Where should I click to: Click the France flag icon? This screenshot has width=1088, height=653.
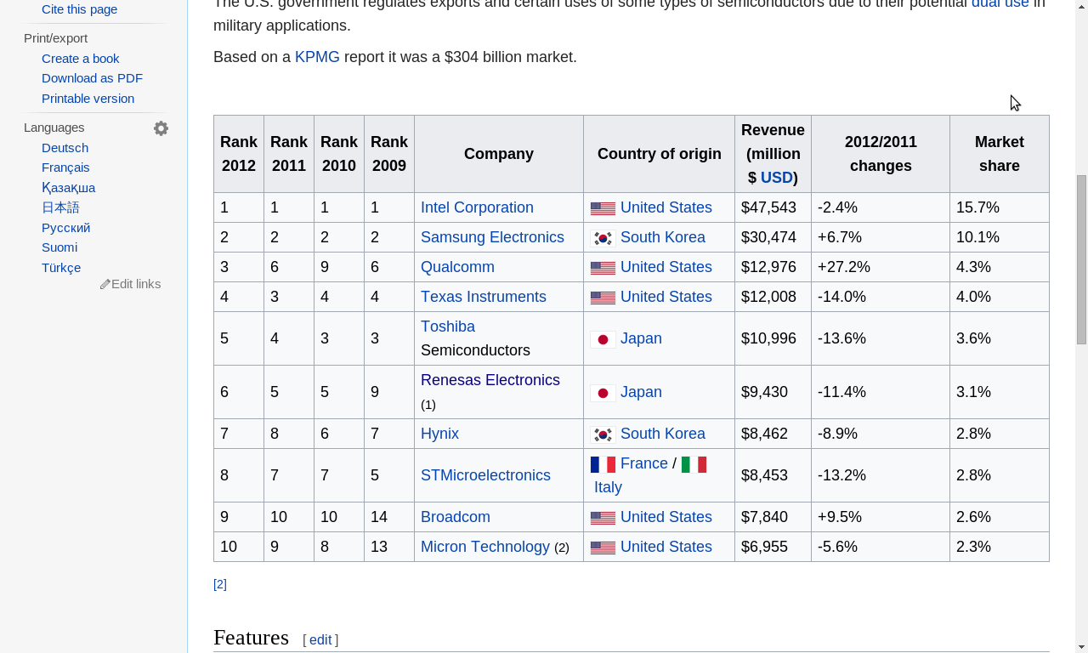click(x=603, y=464)
